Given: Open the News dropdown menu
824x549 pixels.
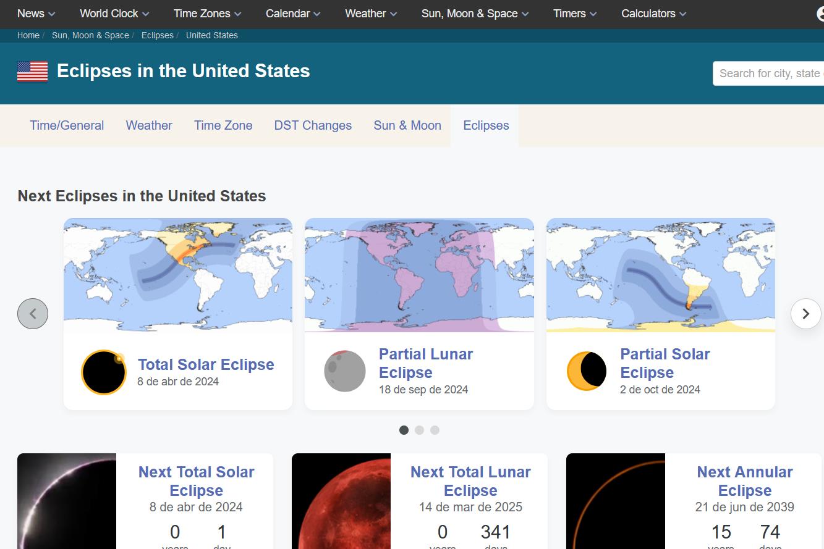Looking at the screenshot, I should click(36, 14).
